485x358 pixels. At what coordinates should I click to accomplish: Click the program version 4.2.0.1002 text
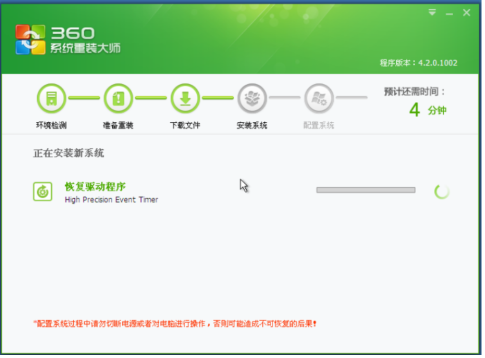418,63
